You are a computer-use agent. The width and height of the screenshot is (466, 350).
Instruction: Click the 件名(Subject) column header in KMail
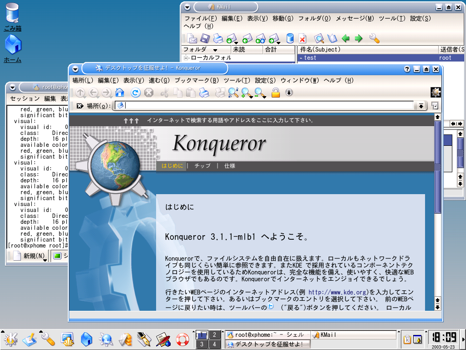click(368, 49)
